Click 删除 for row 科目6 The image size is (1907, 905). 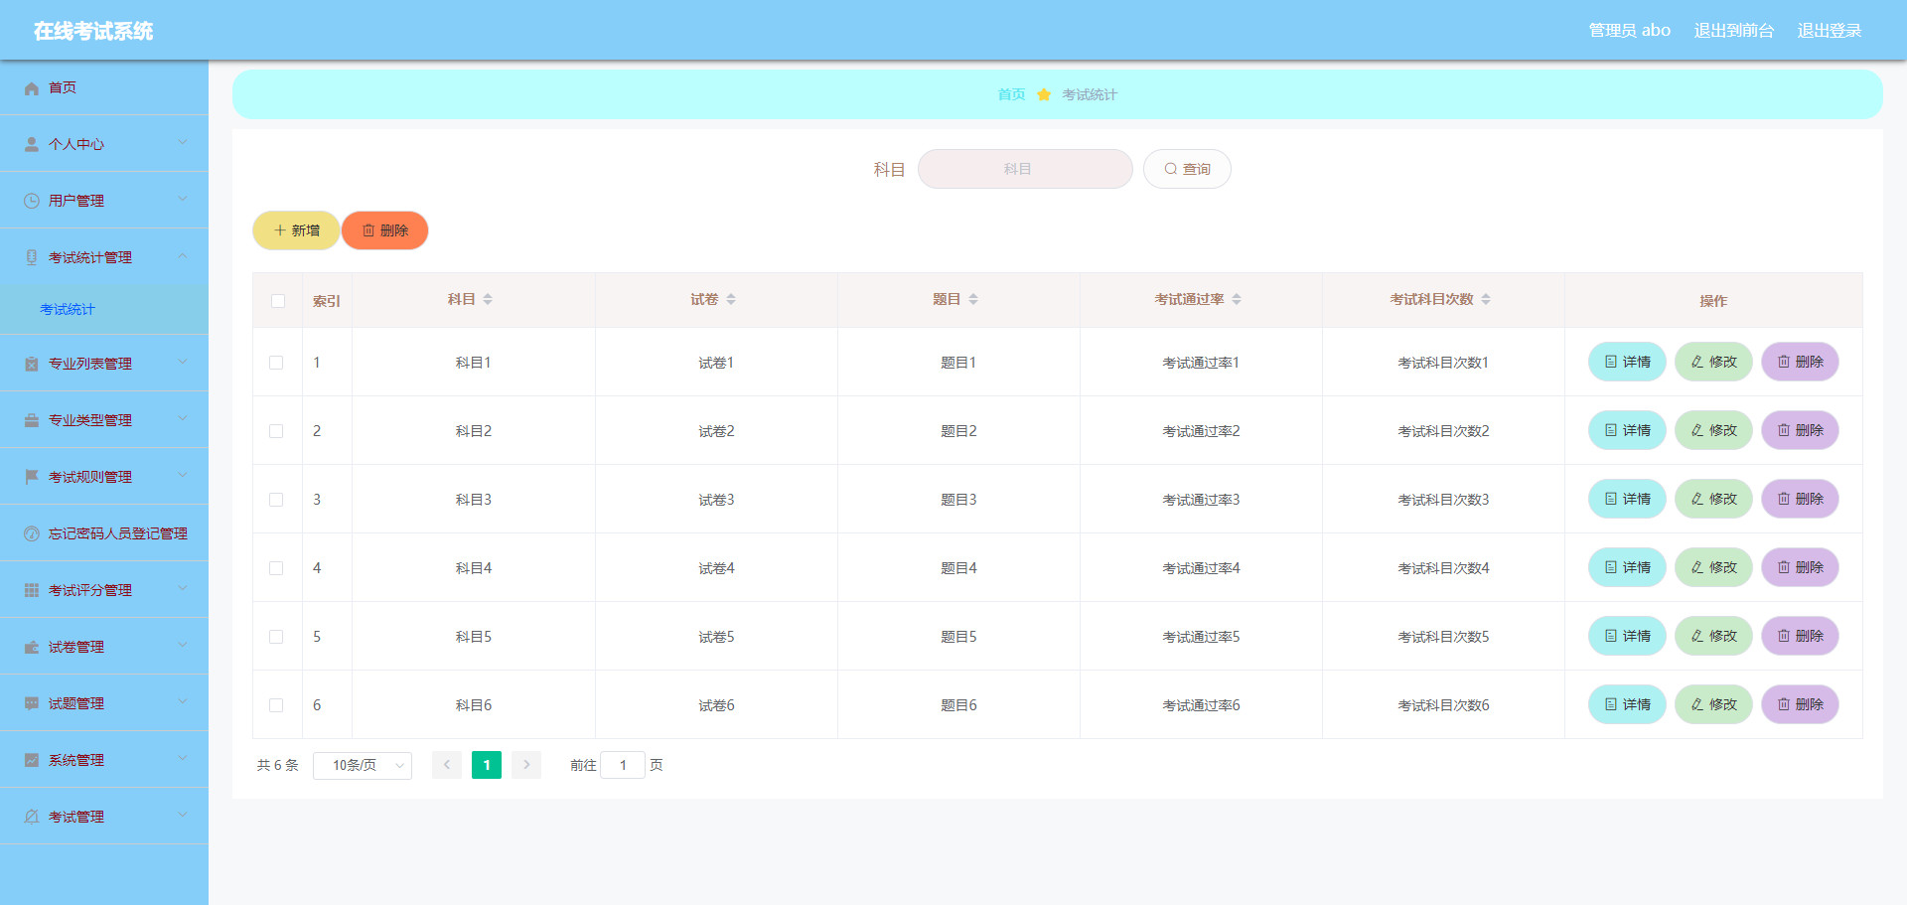pyautogui.click(x=1800, y=704)
